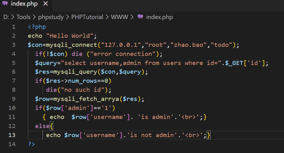Open the Tools folder breadcrumb
The image size is (284, 153).
coord(23,17)
